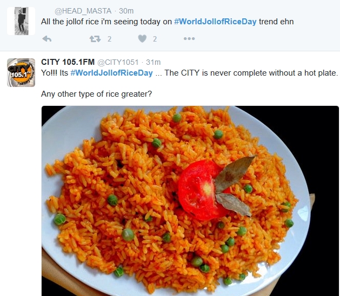Reply to the @HEAD_MASTA tweet
Viewport: 340px width, 296px height.
tap(47, 39)
